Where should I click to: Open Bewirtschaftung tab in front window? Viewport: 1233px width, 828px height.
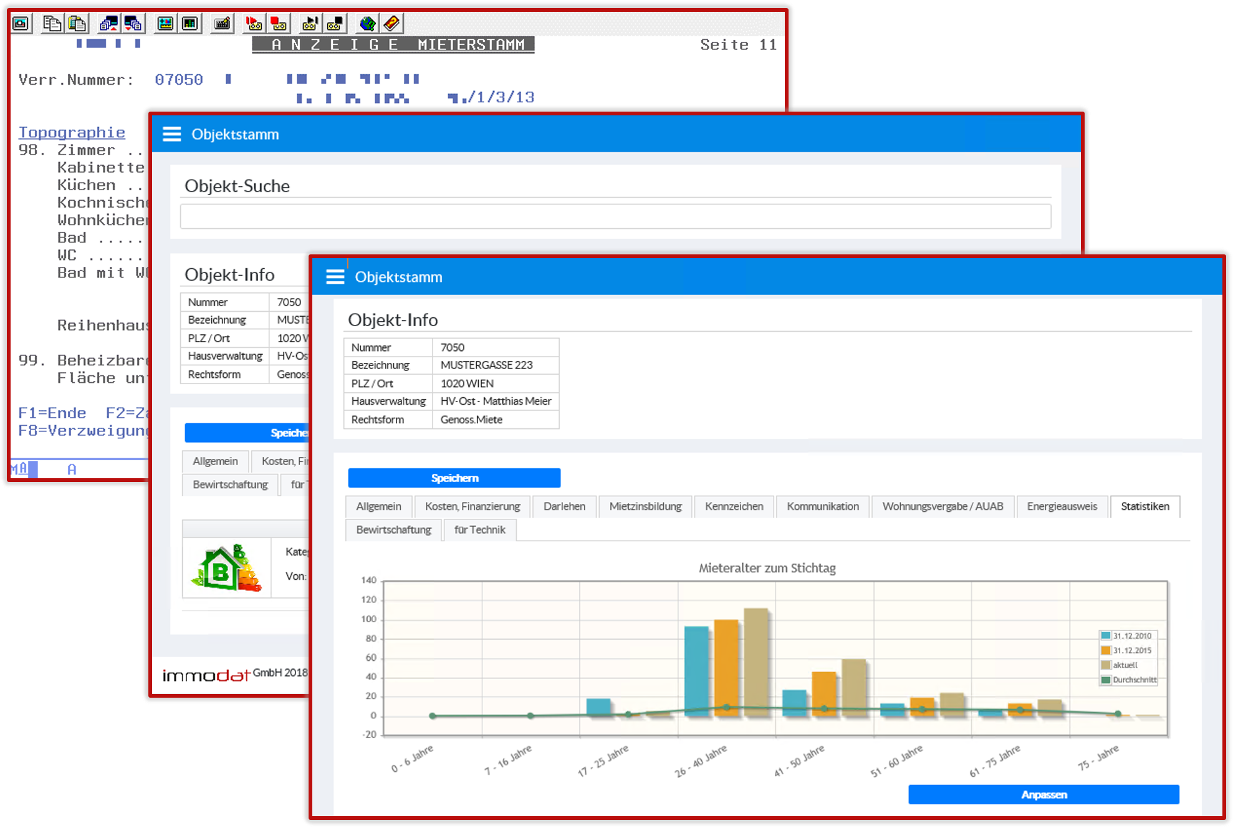(393, 529)
